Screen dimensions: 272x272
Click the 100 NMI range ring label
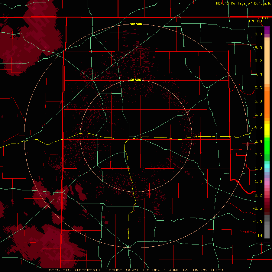pyautogui.click(x=136, y=24)
